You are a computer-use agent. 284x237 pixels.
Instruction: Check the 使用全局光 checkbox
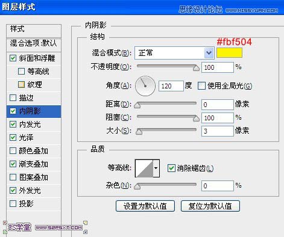201,86
